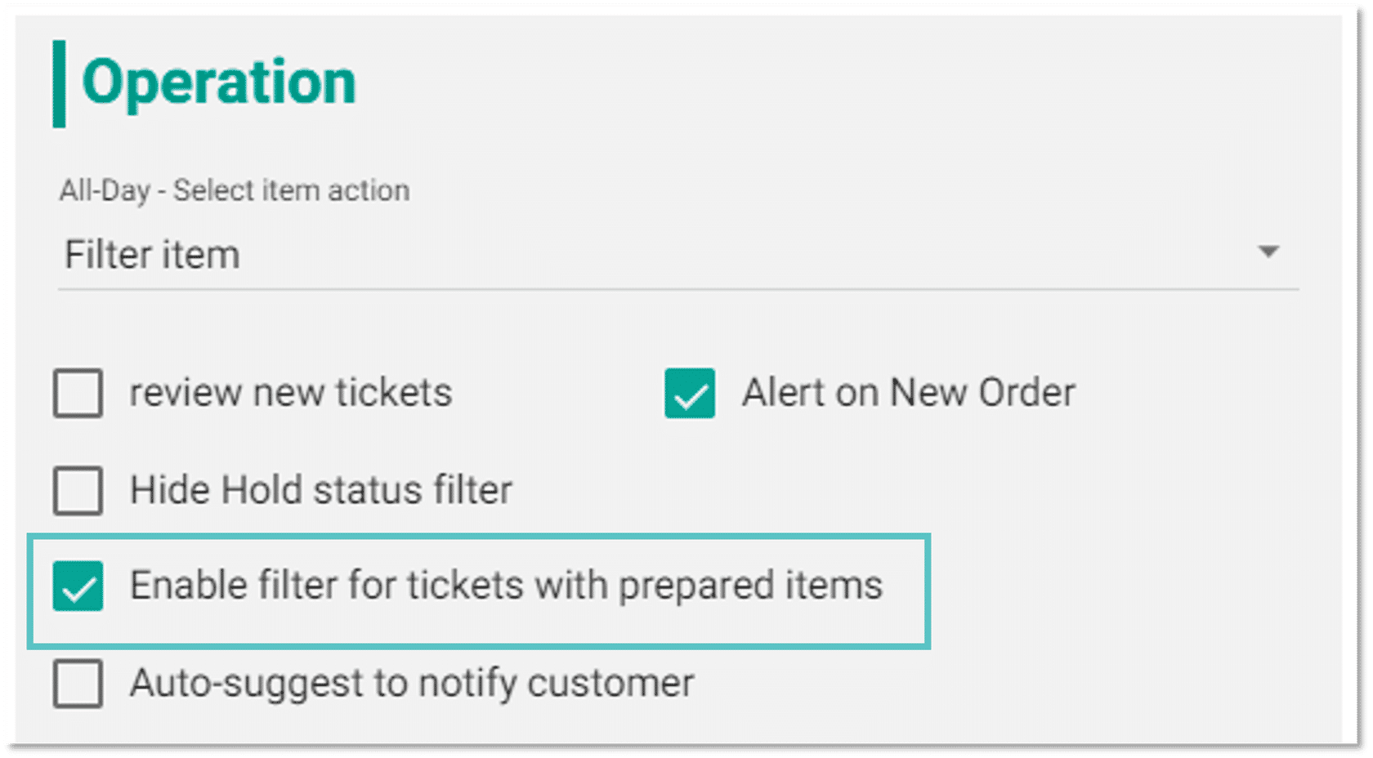Click the 'Auto-suggest to notify customer' label text
Image resolution: width=1373 pixels, height=758 pixels.
(412, 683)
